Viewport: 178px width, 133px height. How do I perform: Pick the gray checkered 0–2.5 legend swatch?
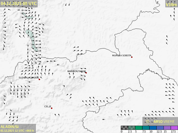coord(124,128)
